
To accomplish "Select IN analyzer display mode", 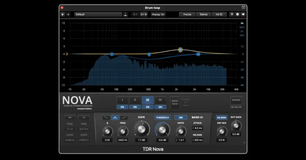I will (242, 23).
